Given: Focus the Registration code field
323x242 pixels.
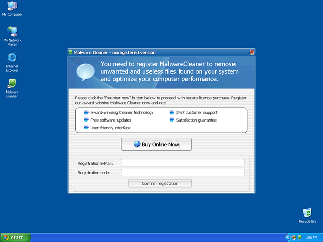Looking at the screenshot, I should pyautogui.click(x=182, y=173).
